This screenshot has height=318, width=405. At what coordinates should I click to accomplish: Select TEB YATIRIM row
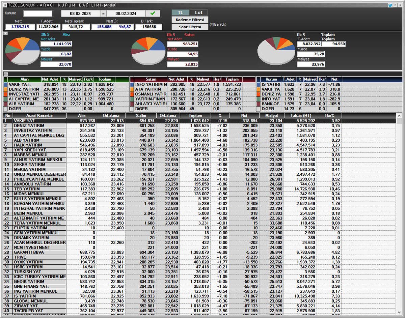[200, 189]
